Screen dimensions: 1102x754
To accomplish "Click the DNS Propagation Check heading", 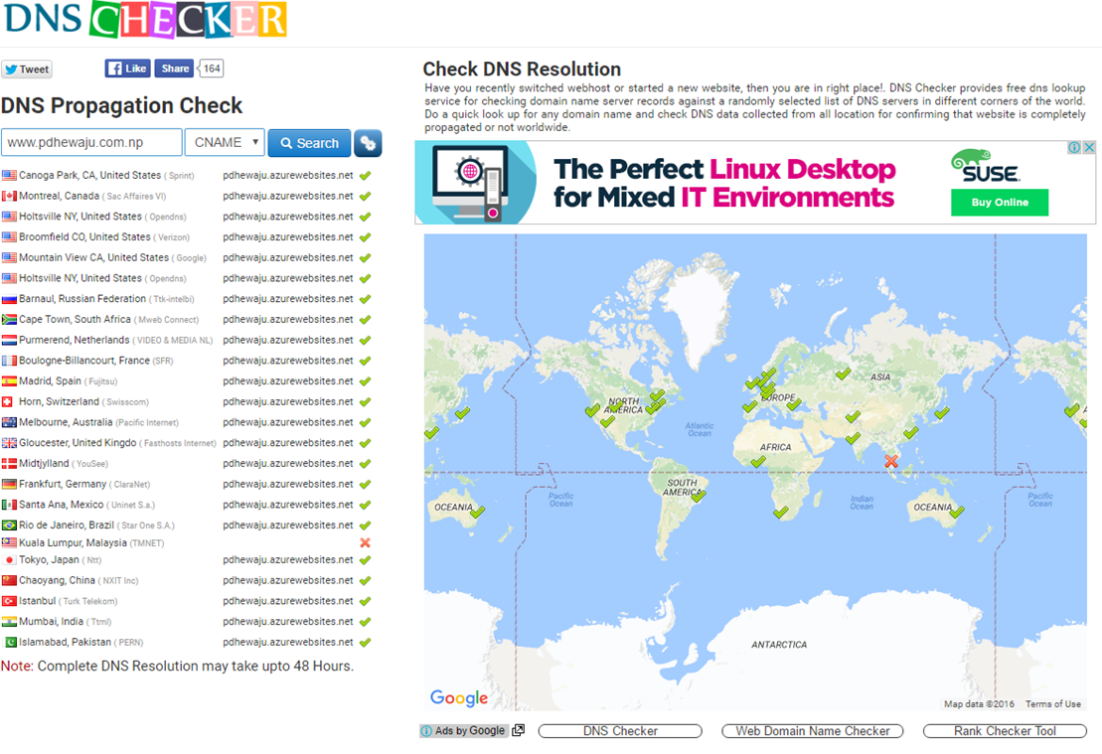I will tap(121, 105).
